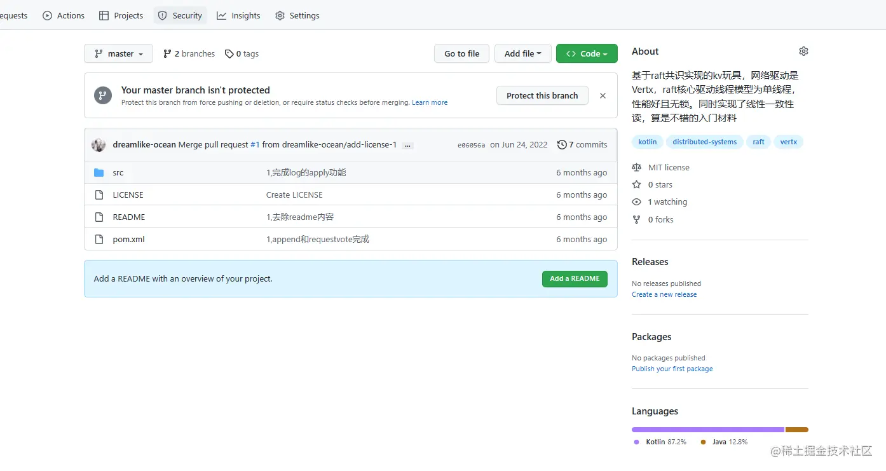Click the forks icon
The image size is (886, 471).
(637, 220)
